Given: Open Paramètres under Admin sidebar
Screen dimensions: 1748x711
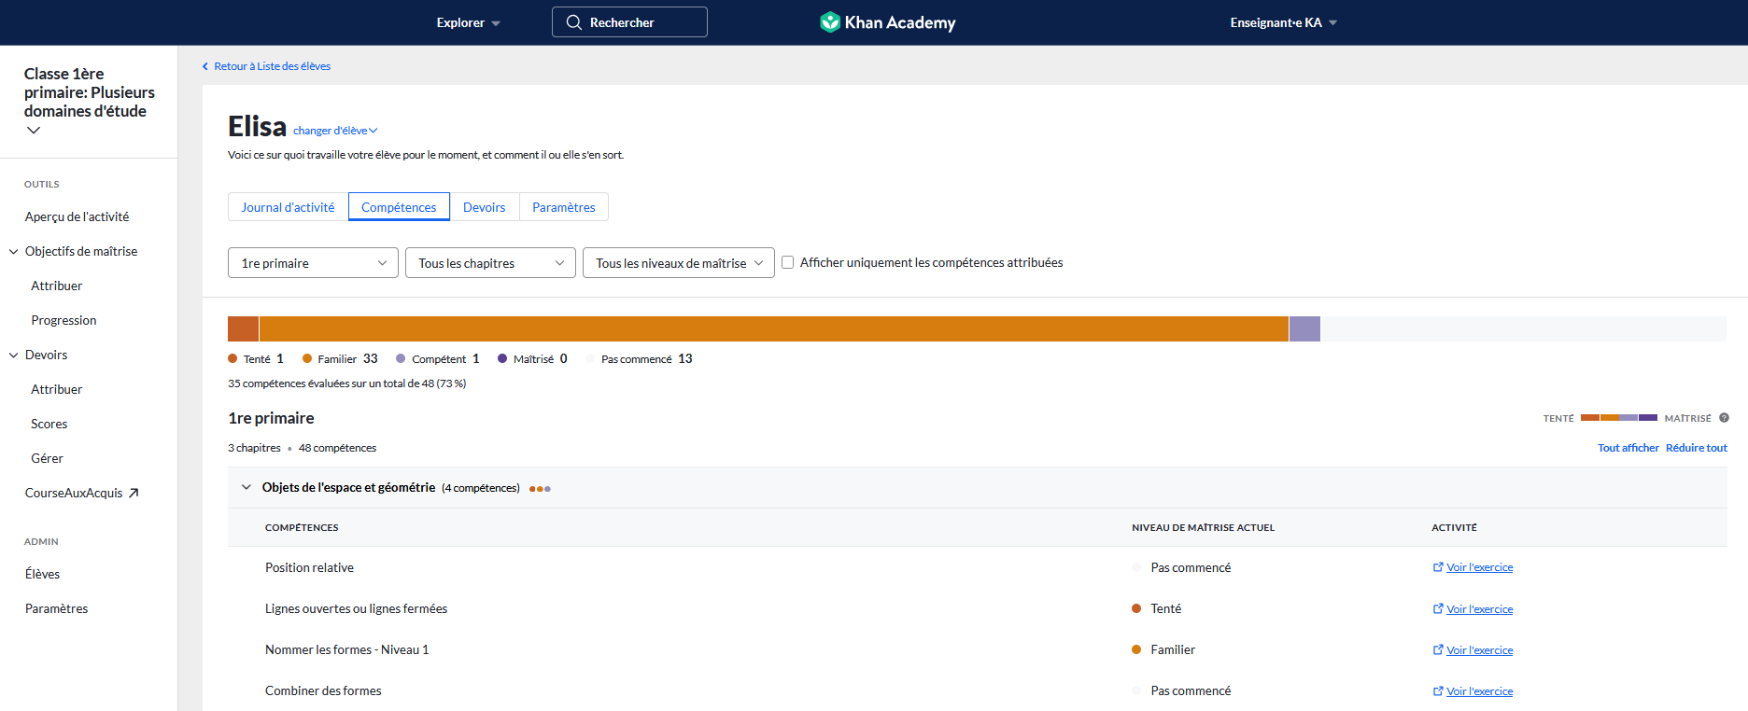Looking at the screenshot, I should 56,608.
